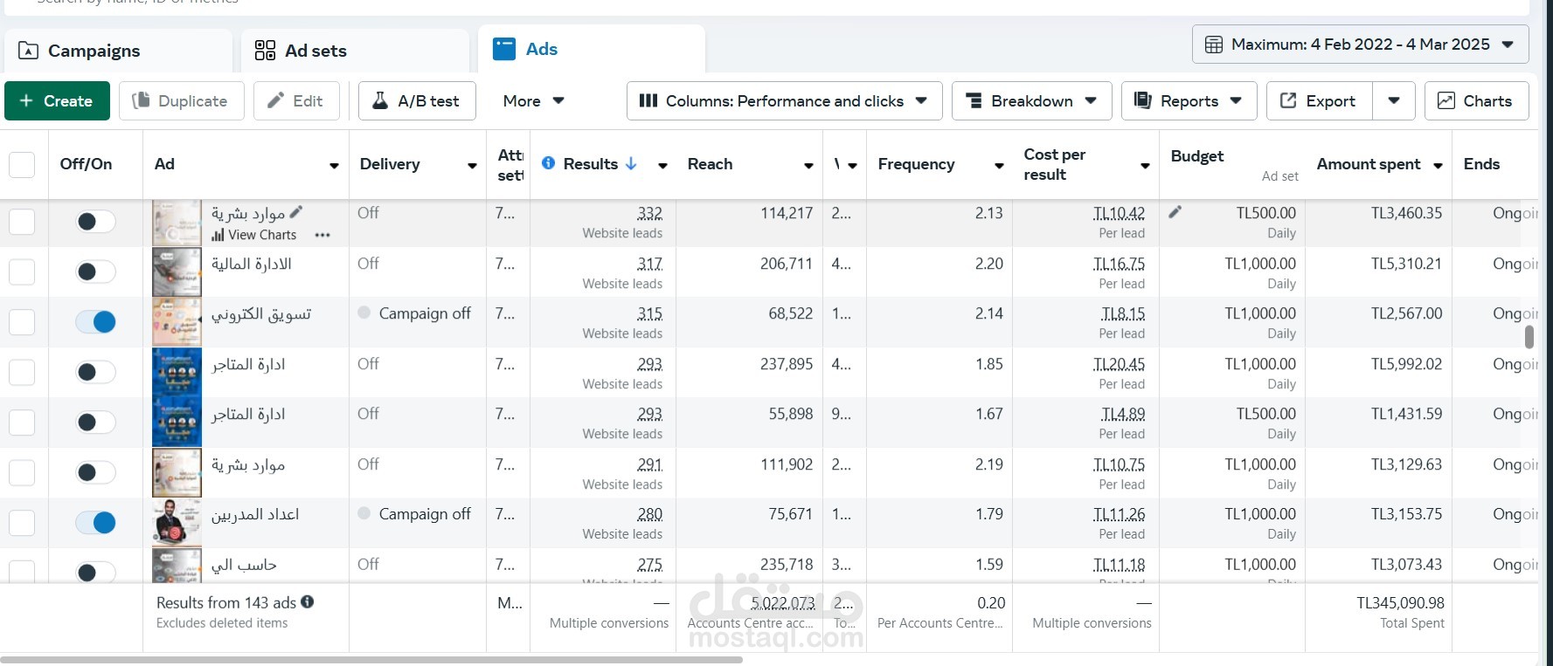Click the Results column info icon

point(548,163)
